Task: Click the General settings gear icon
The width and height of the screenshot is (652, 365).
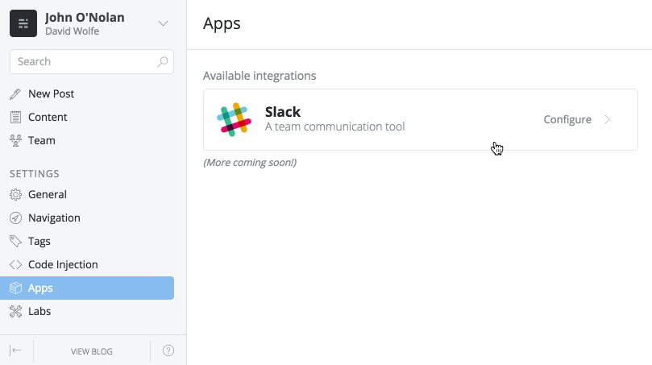Action: [x=15, y=194]
